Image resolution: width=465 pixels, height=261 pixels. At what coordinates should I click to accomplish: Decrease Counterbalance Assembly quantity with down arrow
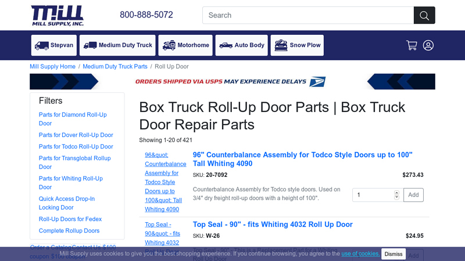(x=396, y=197)
